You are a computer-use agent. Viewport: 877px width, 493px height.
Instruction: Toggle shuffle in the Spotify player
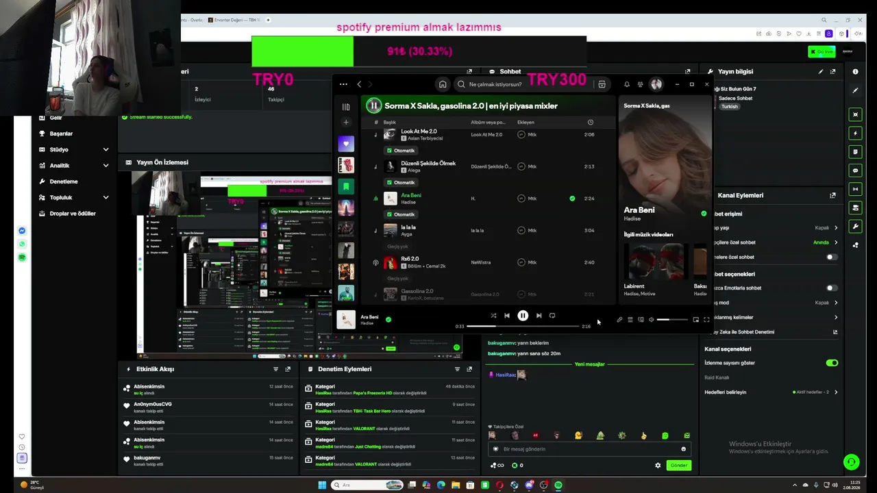tap(493, 316)
